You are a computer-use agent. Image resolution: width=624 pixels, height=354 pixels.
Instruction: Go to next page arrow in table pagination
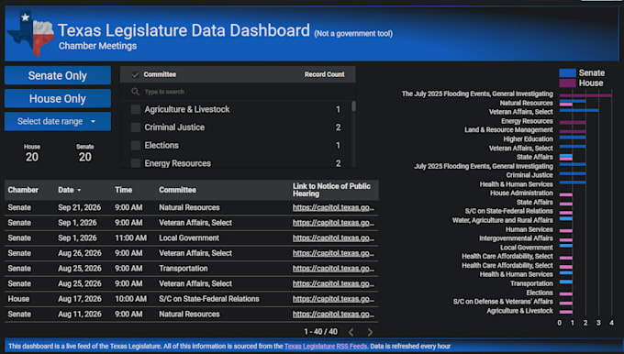point(370,332)
